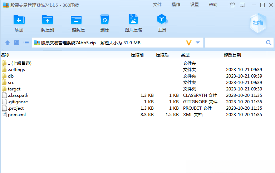Click the feedback message icon in title bar

242,5
